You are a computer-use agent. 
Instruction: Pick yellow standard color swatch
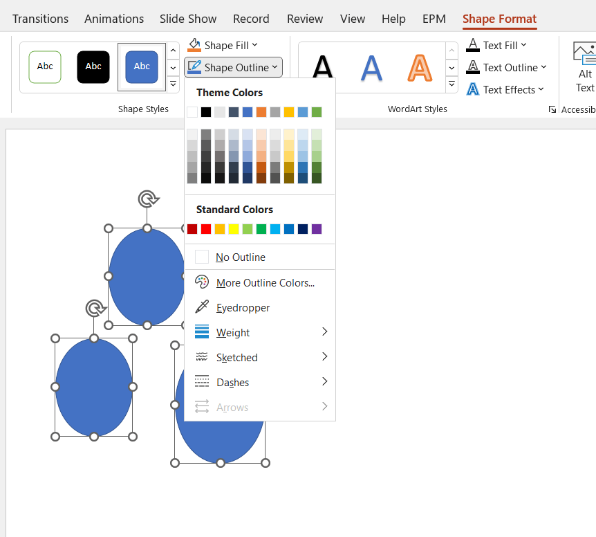click(x=234, y=229)
